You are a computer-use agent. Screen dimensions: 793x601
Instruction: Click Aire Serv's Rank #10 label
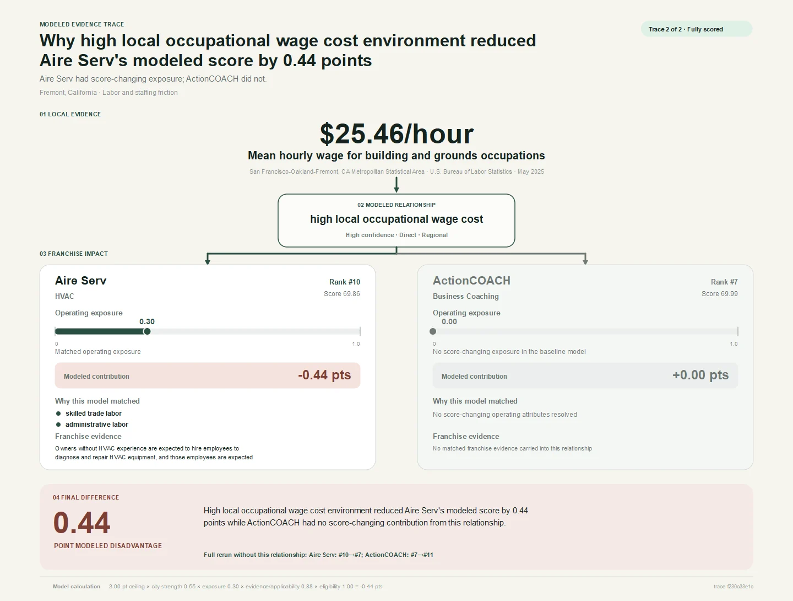[x=345, y=282]
